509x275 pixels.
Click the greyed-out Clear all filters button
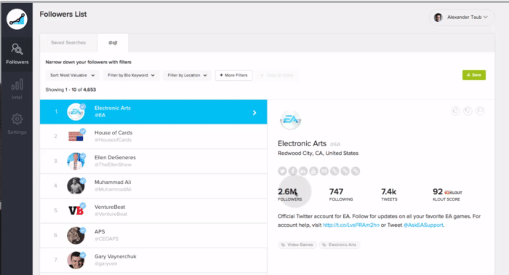pos(277,76)
